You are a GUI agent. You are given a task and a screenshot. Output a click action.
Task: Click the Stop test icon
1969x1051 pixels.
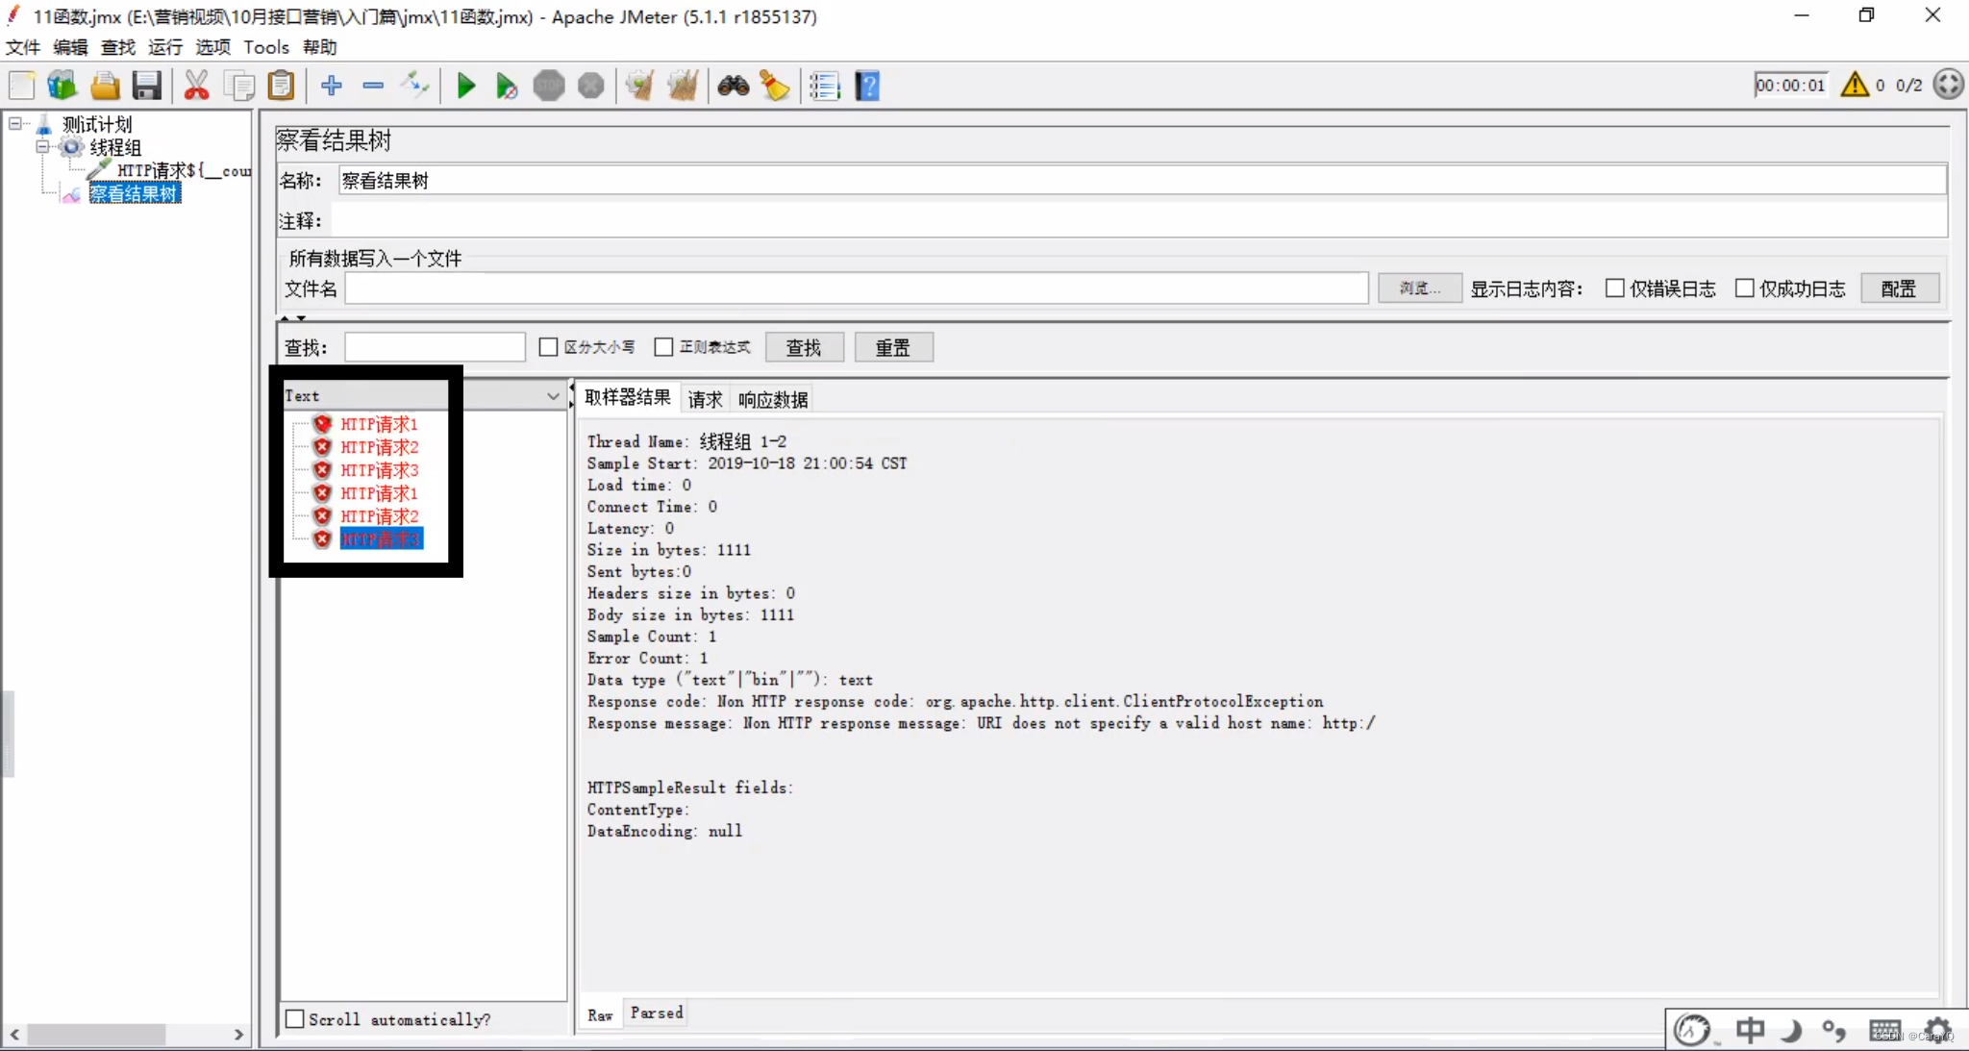click(549, 86)
